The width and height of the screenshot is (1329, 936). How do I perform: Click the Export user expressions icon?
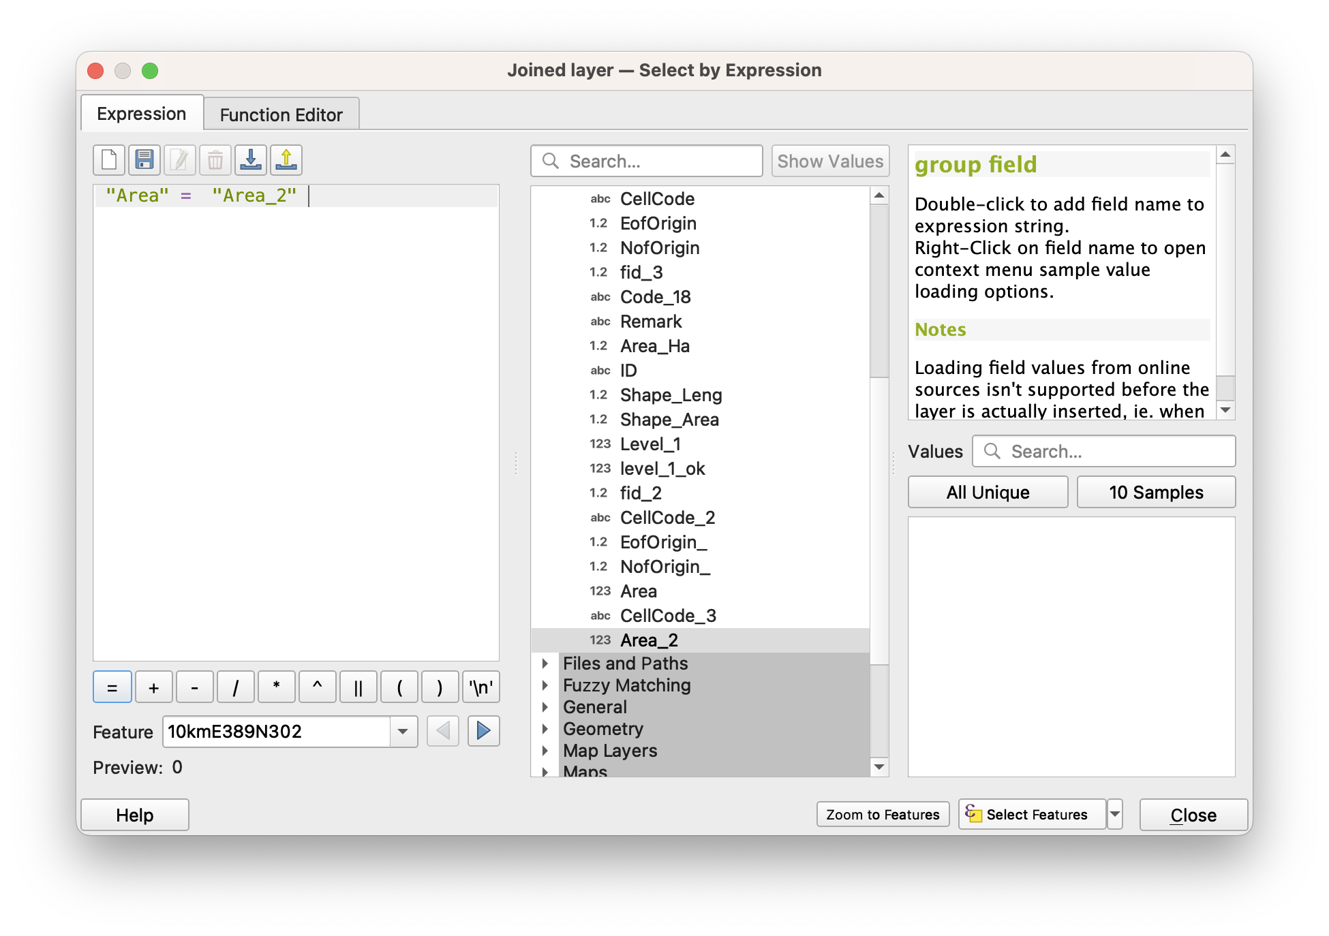(286, 161)
